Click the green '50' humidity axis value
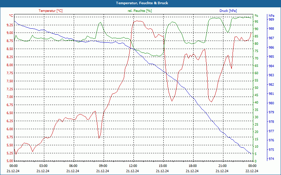This screenshot has height=175, width=281. coord(256,88)
